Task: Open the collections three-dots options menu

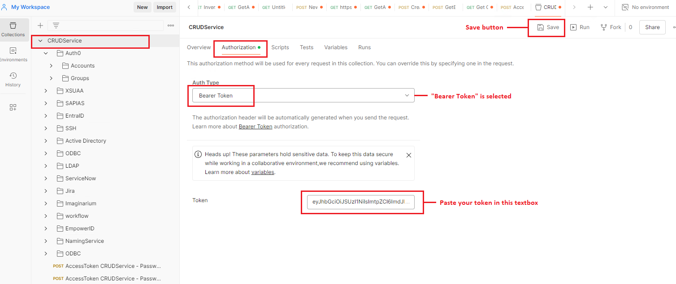Action: (171, 25)
